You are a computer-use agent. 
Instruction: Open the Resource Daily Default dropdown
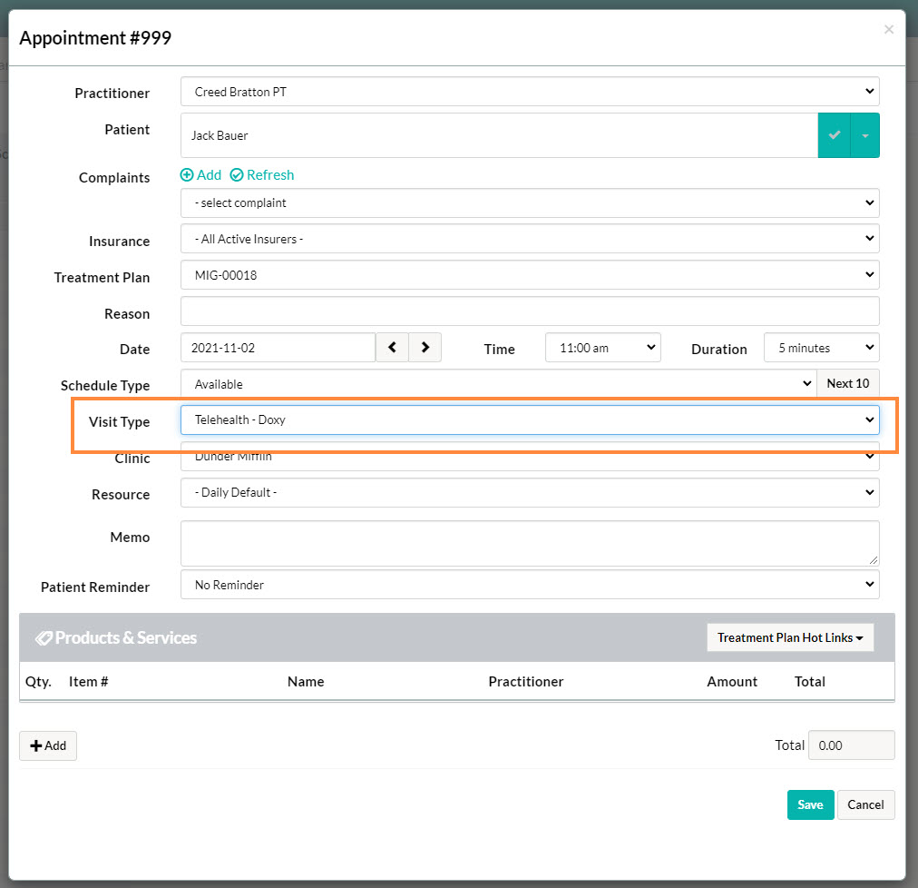tap(530, 492)
